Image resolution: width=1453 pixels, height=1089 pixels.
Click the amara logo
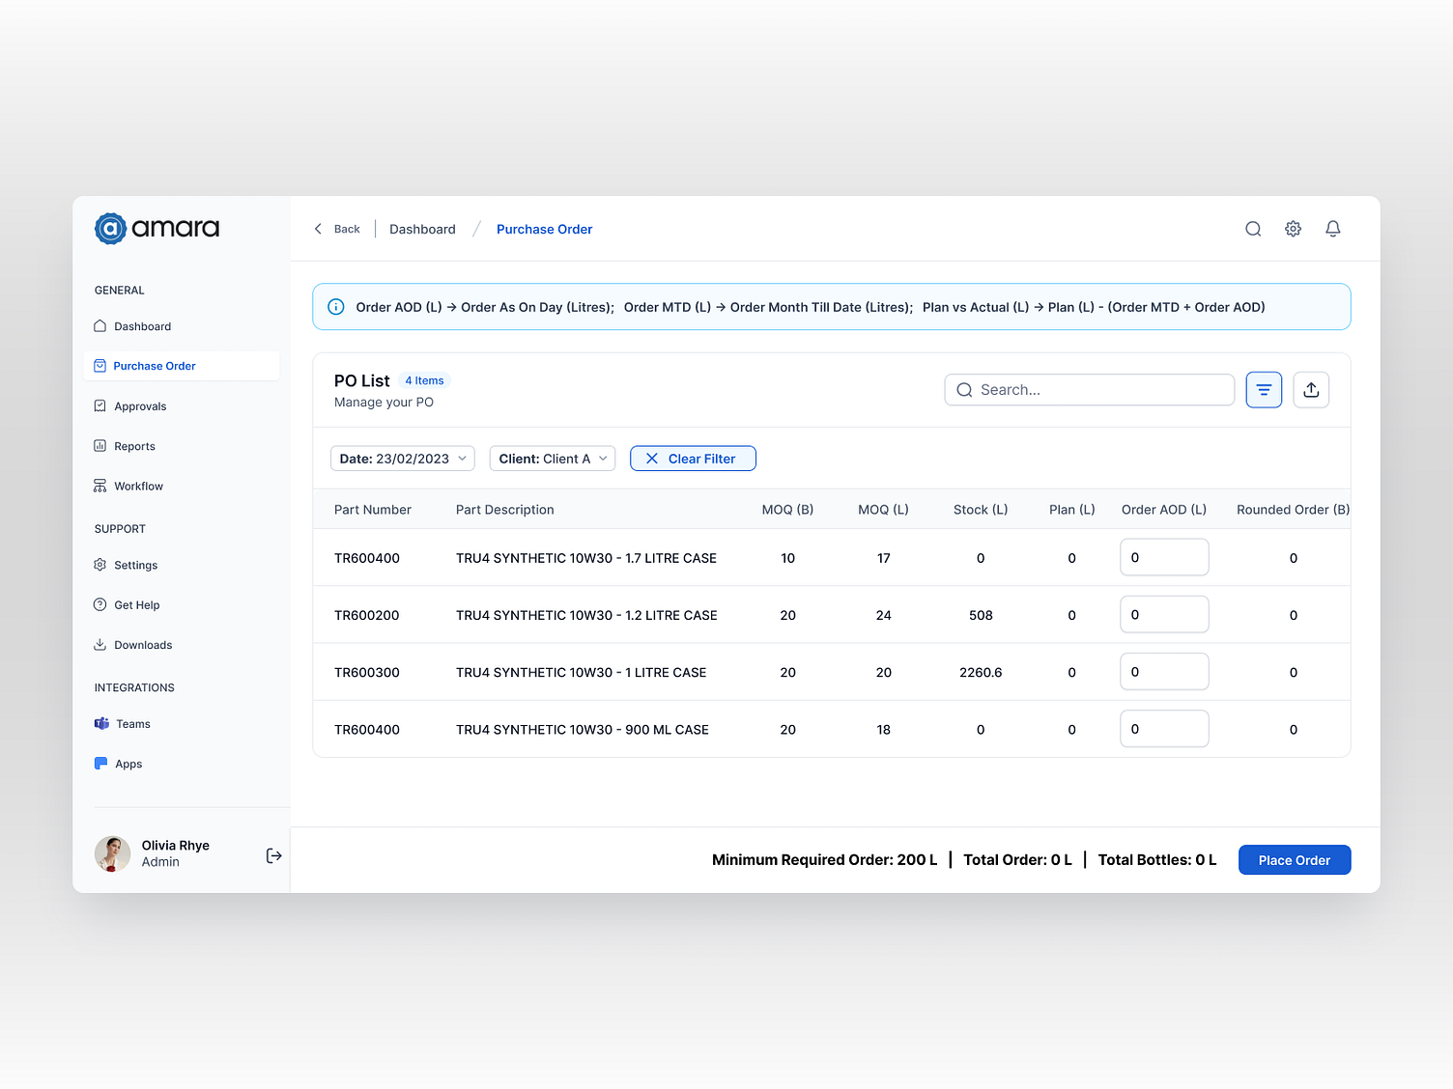pyautogui.click(x=156, y=228)
